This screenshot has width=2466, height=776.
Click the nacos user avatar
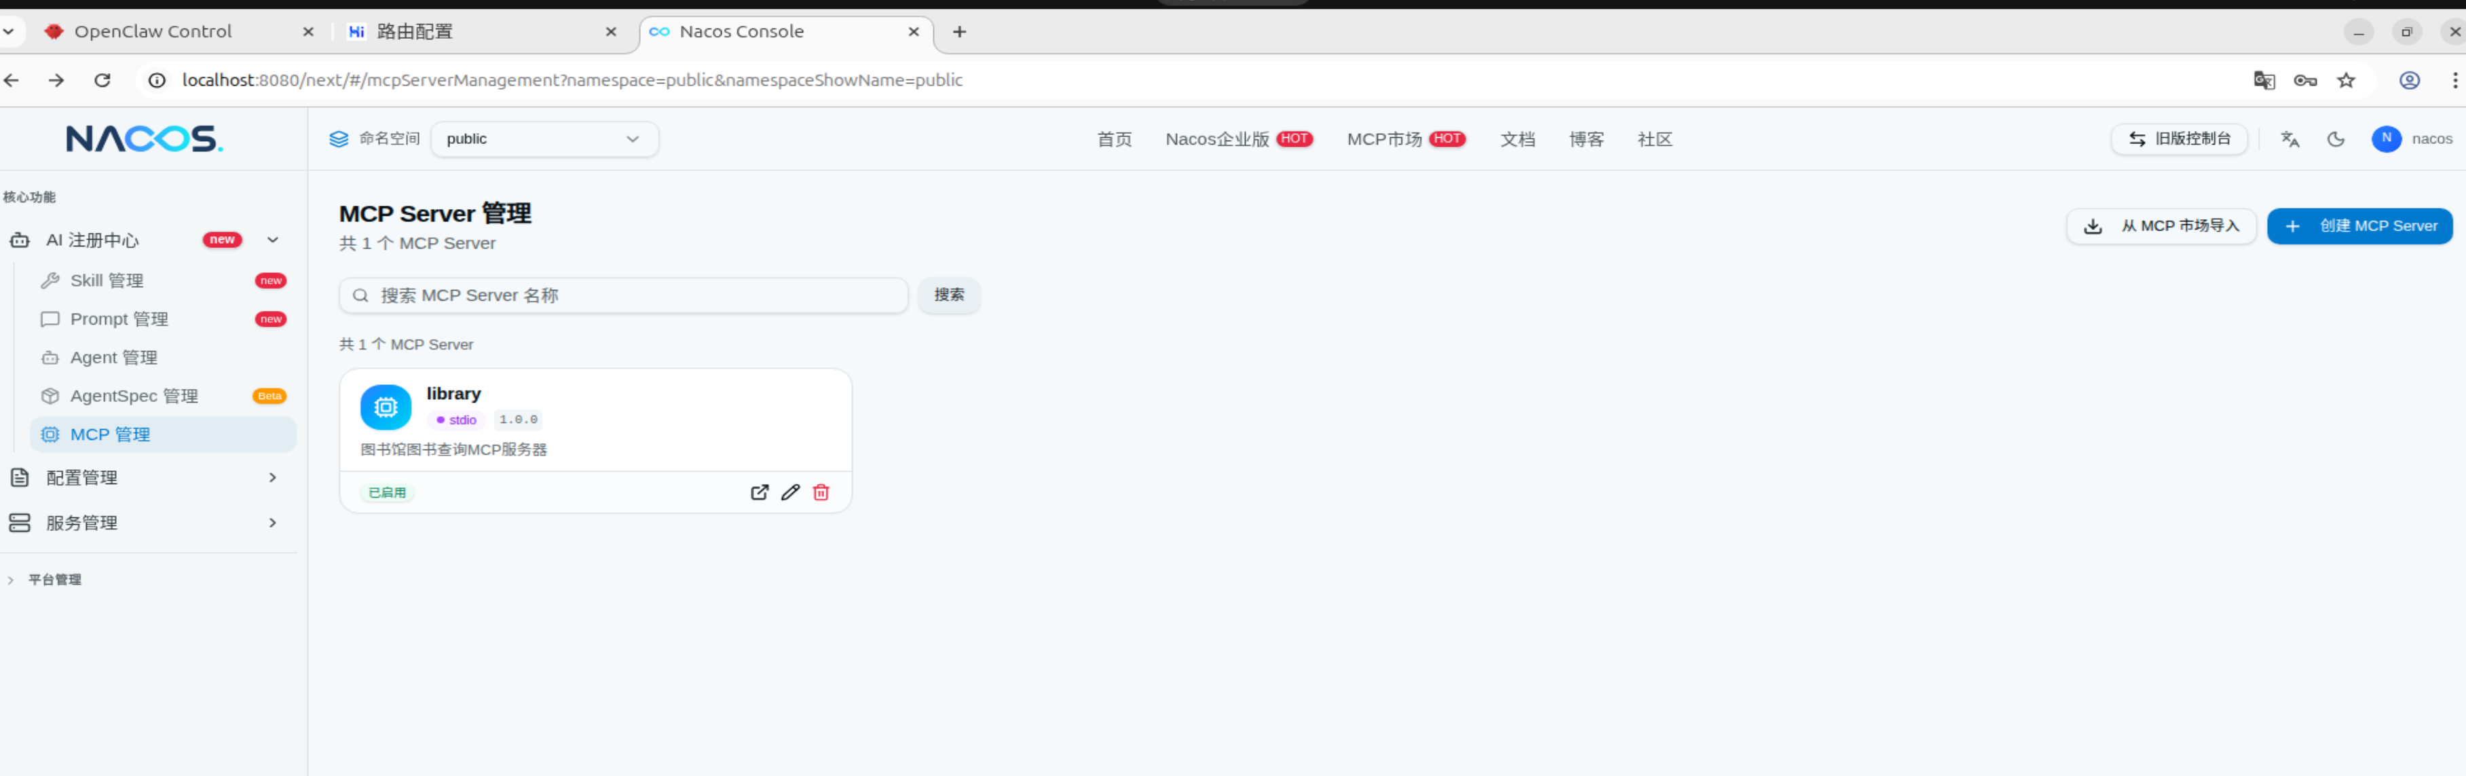pyautogui.click(x=2386, y=139)
